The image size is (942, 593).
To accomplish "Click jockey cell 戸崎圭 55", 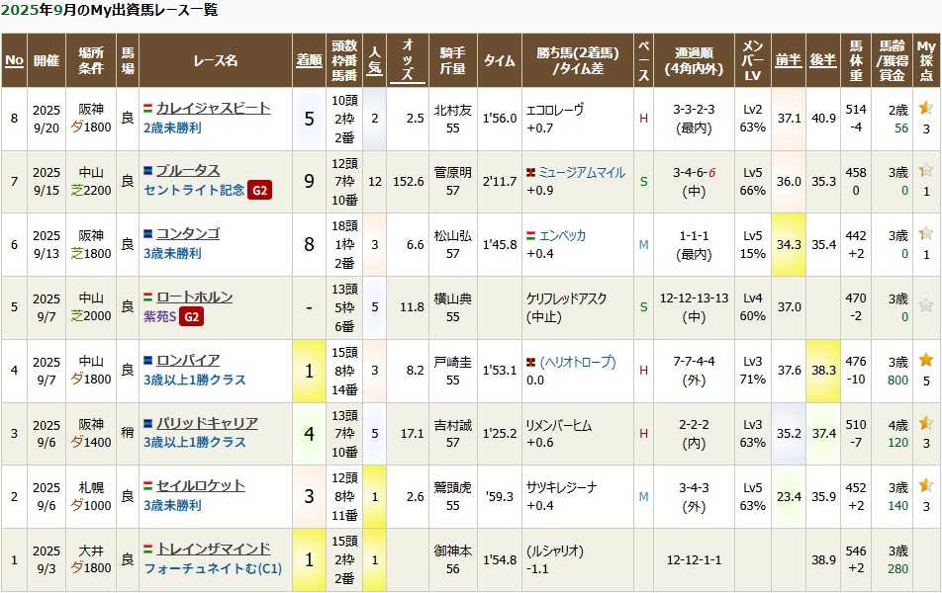I will [x=453, y=371].
